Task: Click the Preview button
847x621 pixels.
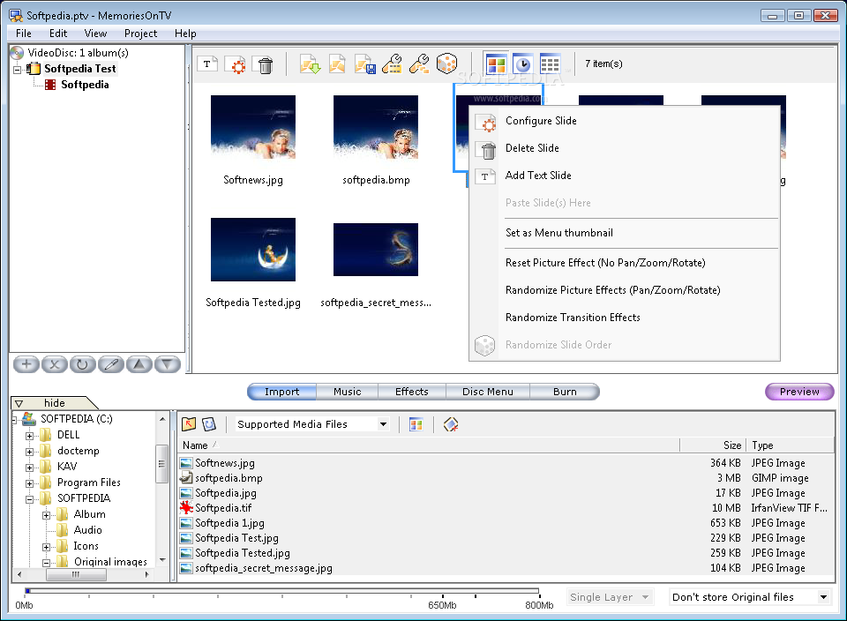Action: pyautogui.click(x=799, y=392)
